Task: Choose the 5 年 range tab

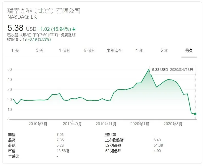Action: [x=164, y=50]
